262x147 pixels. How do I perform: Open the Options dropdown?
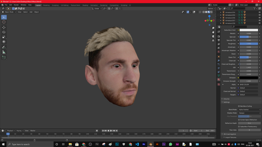click(x=211, y=9)
